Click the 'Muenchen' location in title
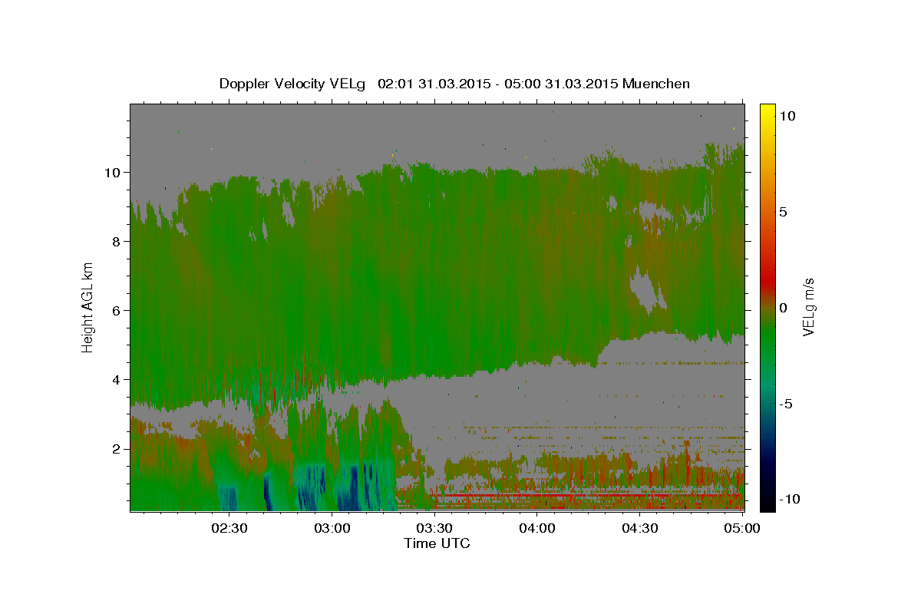 pyautogui.click(x=657, y=84)
